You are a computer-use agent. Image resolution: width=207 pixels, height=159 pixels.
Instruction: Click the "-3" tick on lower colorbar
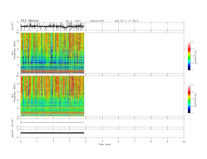[x=193, y=85]
